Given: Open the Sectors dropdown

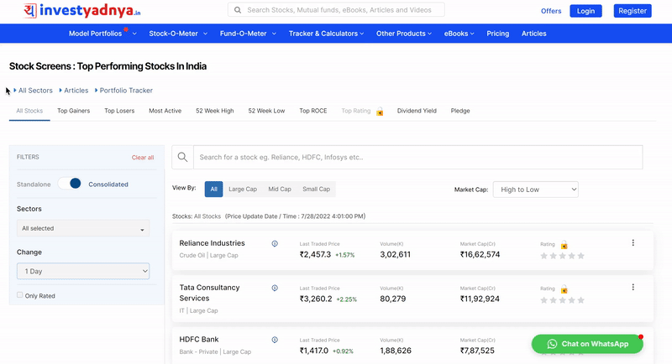Looking at the screenshot, I should click(x=83, y=228).
